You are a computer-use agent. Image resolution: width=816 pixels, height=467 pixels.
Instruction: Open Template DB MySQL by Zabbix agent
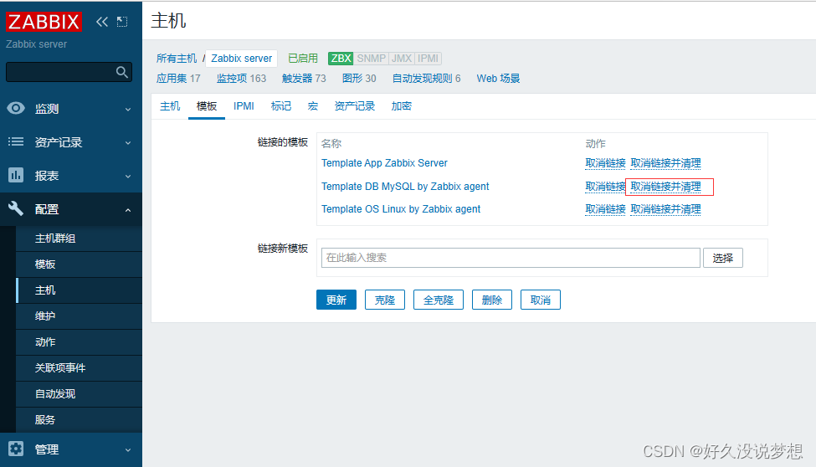[405, 187]
